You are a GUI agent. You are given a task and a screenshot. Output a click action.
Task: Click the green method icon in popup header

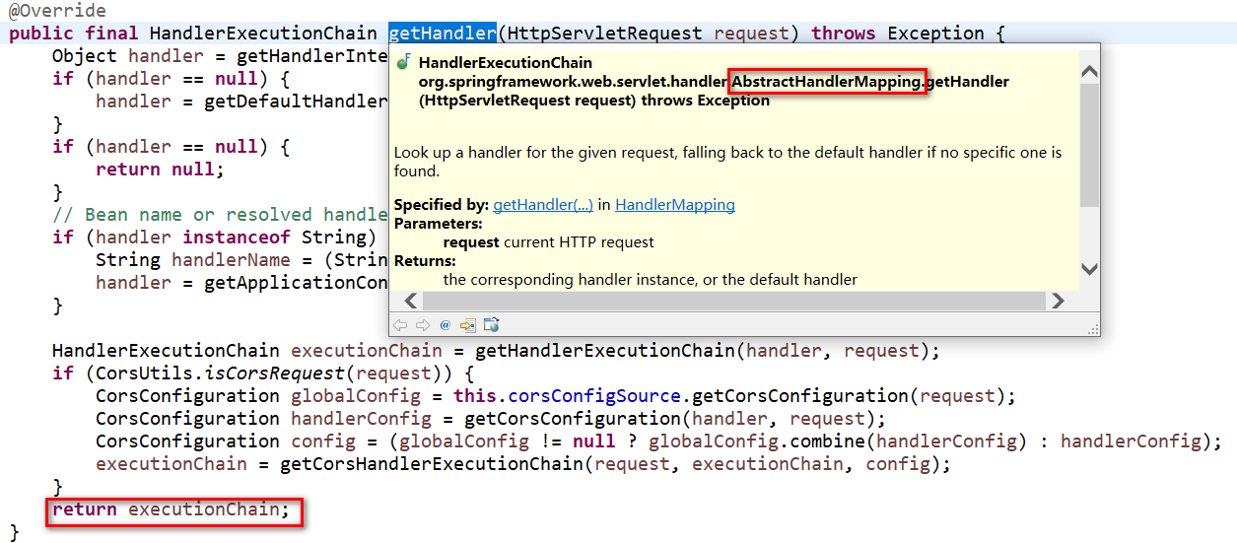coord(402,63)
